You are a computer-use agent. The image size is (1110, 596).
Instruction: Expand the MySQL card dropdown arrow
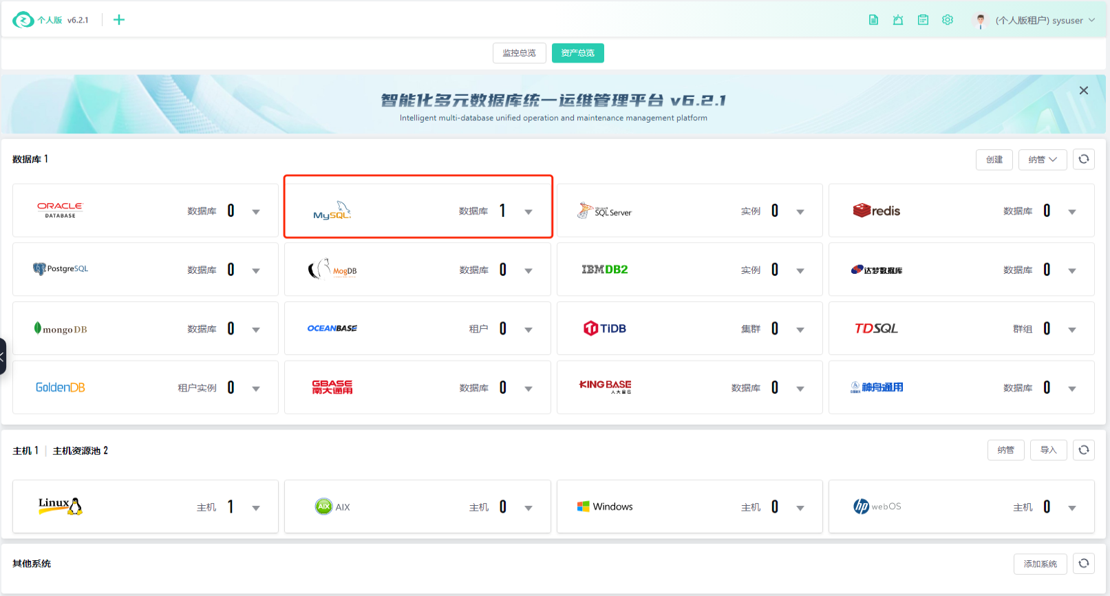(x=529, y=212)
